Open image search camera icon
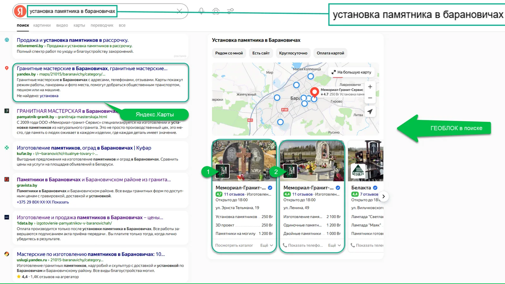The height and width of the screenshot is (284, 505). 216,11
